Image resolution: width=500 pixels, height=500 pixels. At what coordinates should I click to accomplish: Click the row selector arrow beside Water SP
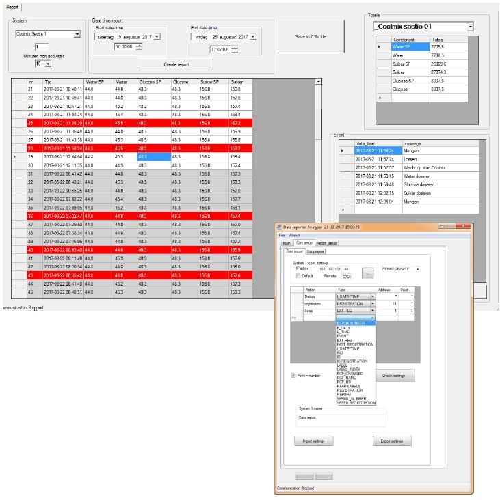coord(379,47)
